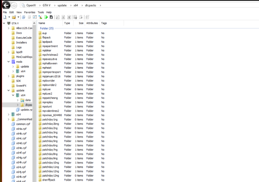Screen dimensions: 259x182
Task: Open the Tools menu
Action: 41,12
